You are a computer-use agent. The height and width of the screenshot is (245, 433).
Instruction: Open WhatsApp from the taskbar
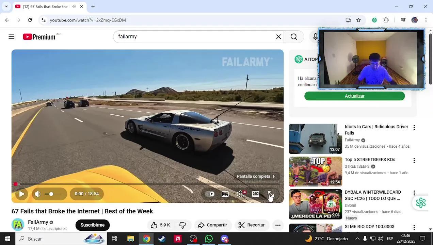(x=209, y=239)
